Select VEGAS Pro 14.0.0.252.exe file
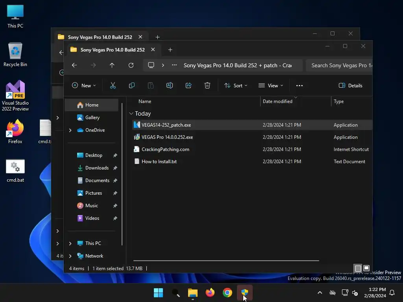This screenshot has height=302, width=403. (252, 137)
